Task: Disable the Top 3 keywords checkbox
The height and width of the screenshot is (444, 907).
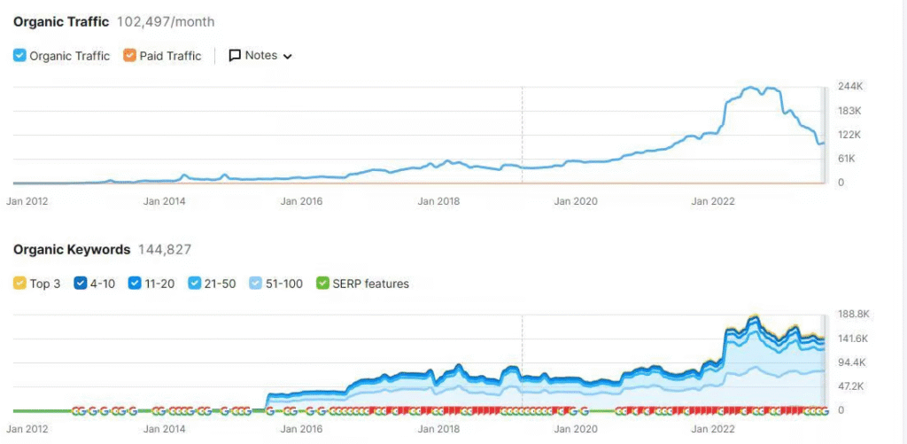Action: (x=20, y=284)
